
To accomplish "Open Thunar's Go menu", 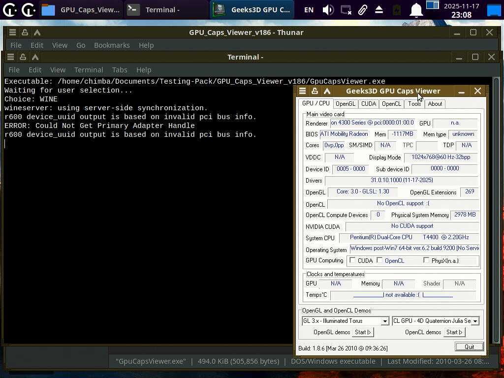I will click(x=81, y=45).
